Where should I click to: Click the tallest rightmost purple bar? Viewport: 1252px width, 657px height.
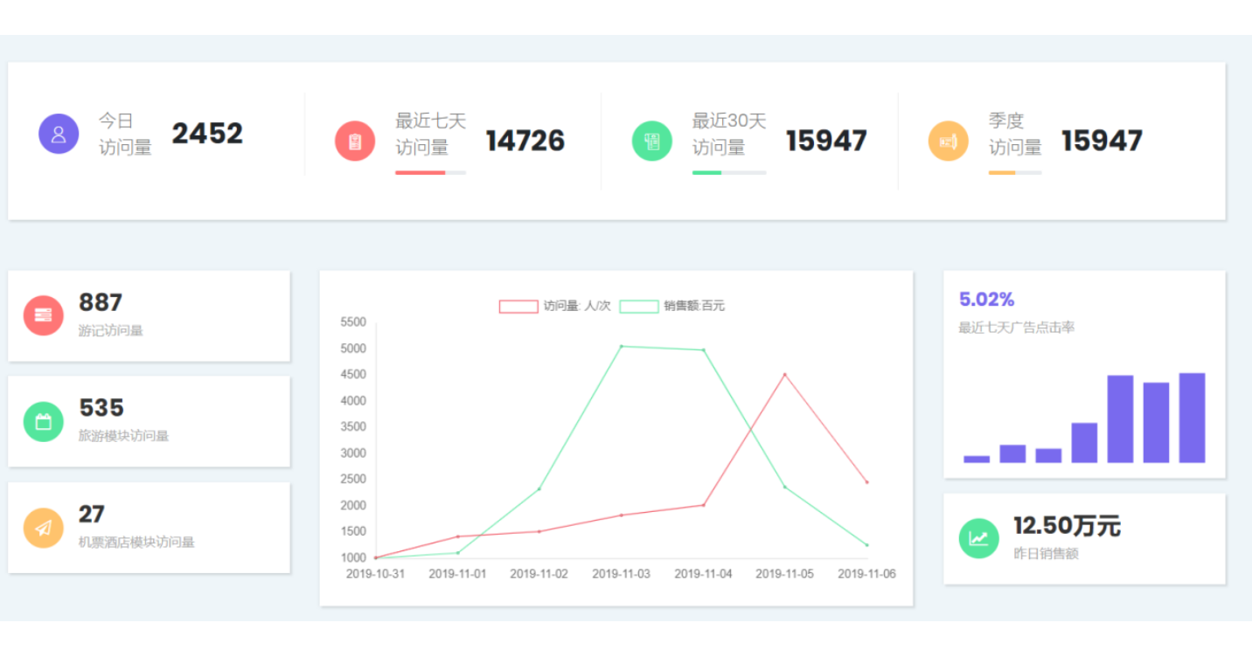(x=1192, y=418)
